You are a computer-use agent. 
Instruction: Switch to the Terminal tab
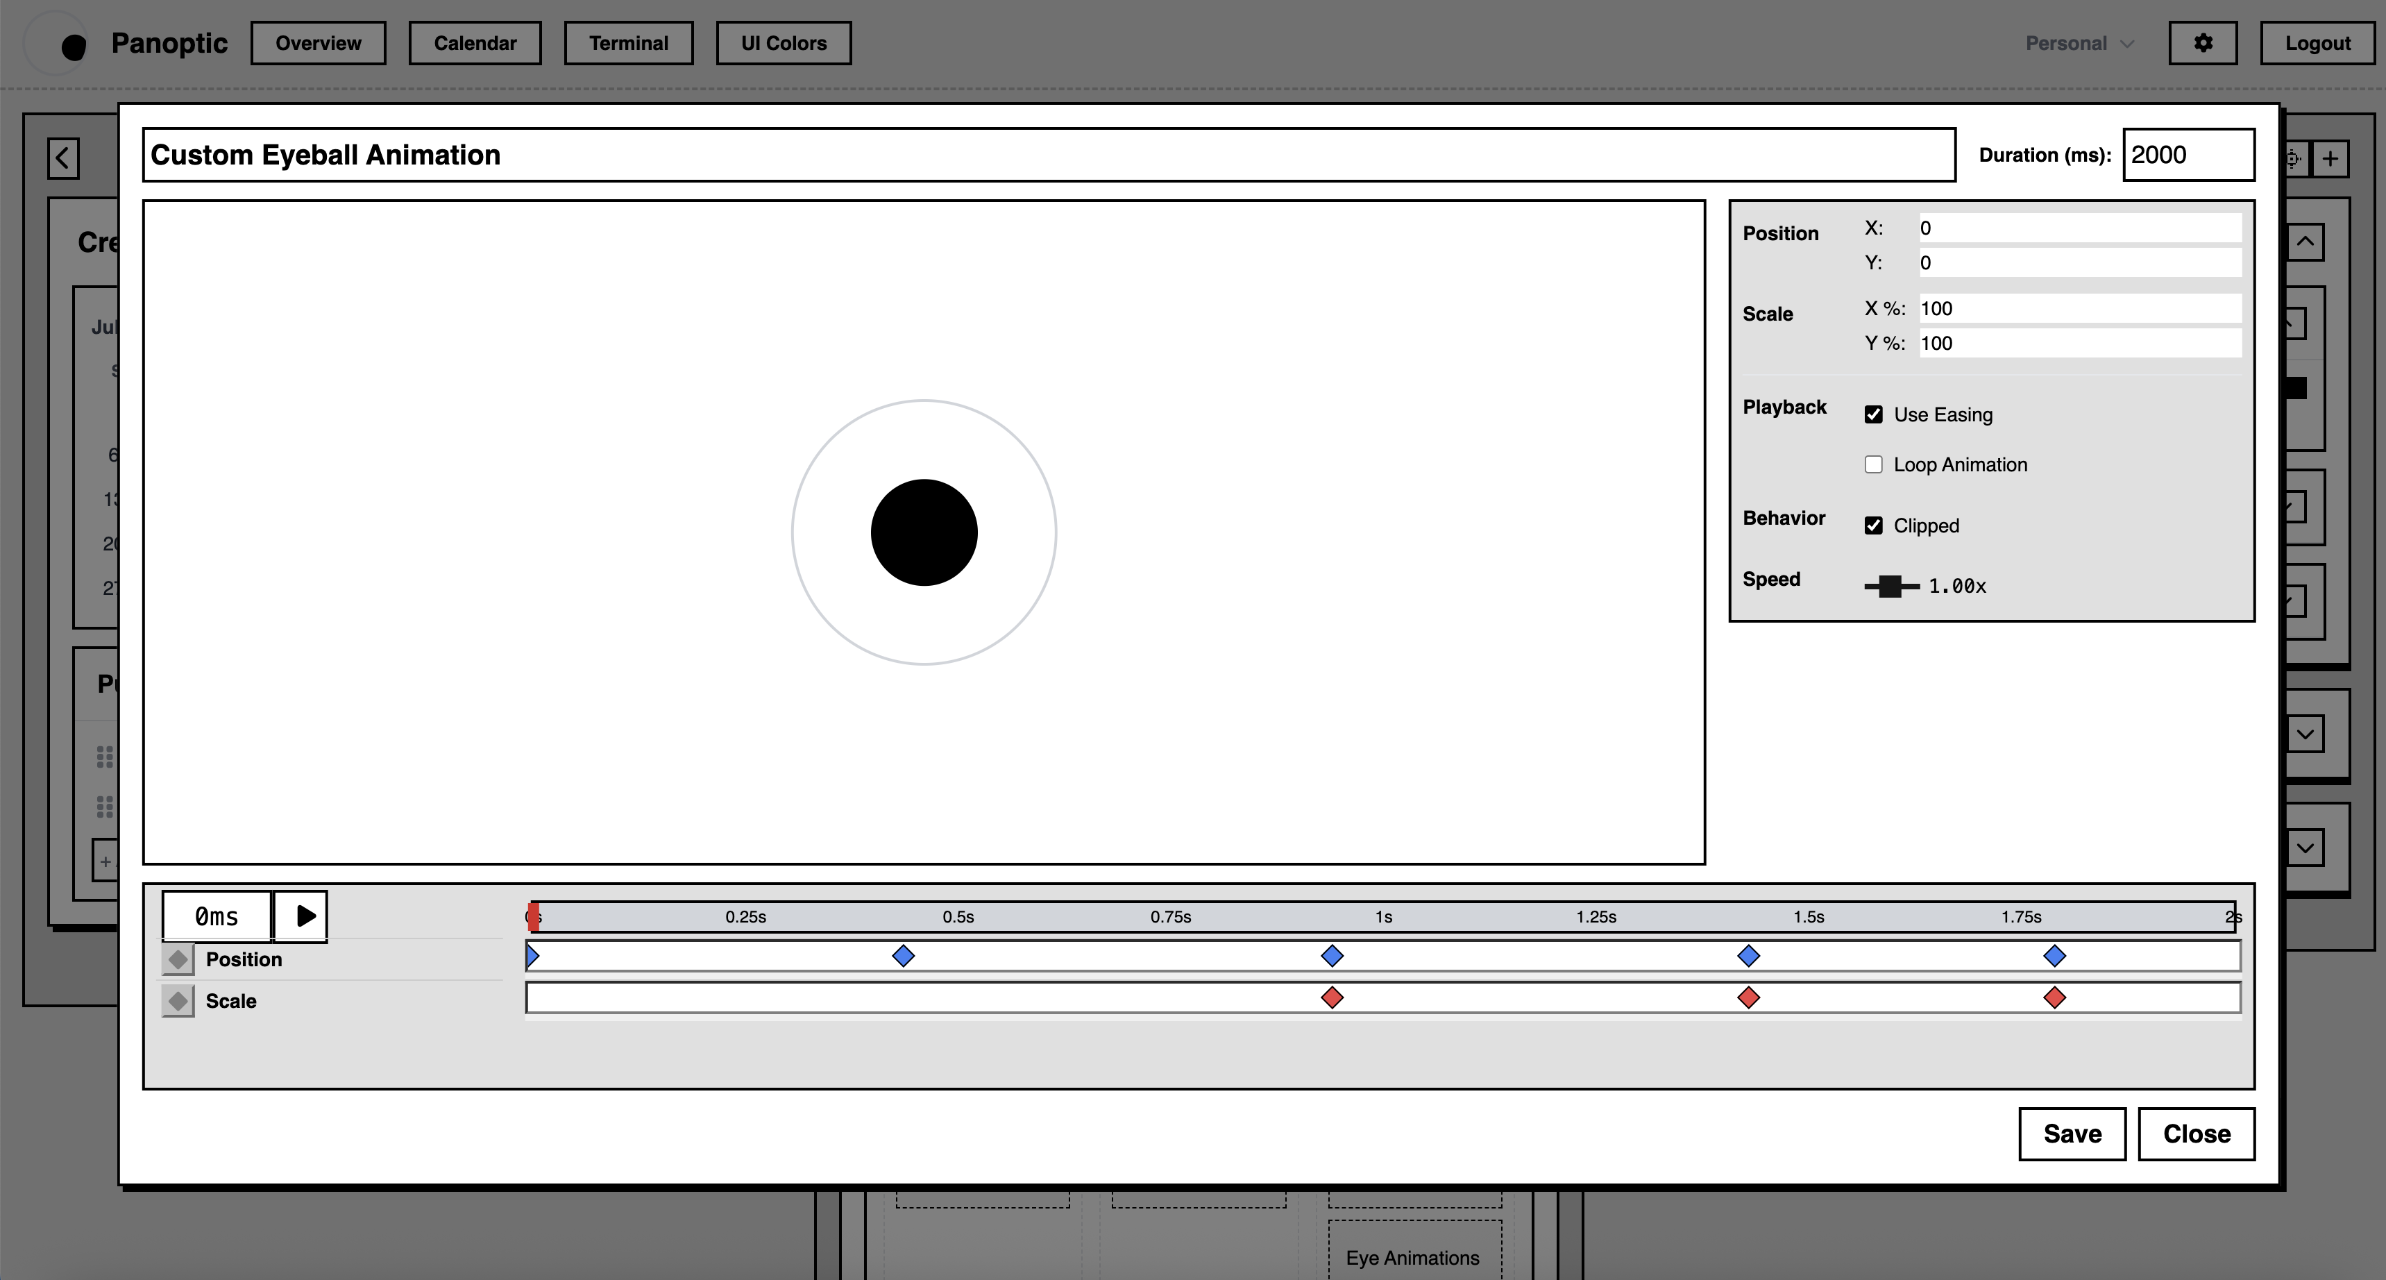click(628, 44)
